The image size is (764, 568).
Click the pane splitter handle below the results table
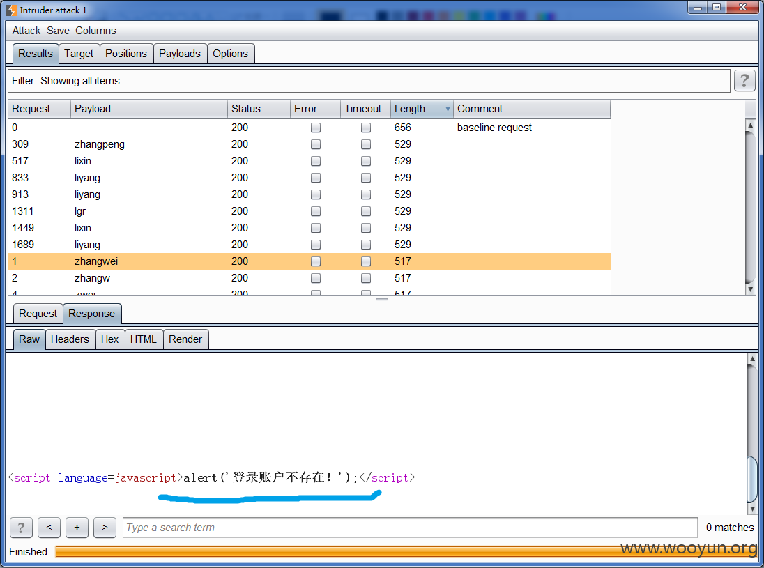click(x=382, y=299)
